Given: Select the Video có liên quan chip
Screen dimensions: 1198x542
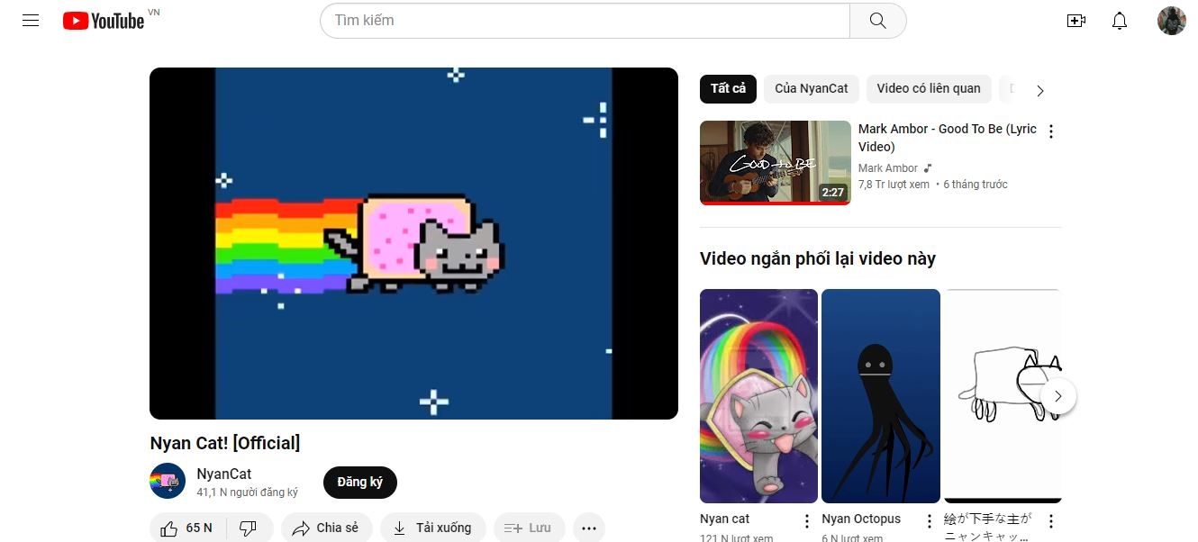Looking at the screenshot, I should tap(929, 88).
